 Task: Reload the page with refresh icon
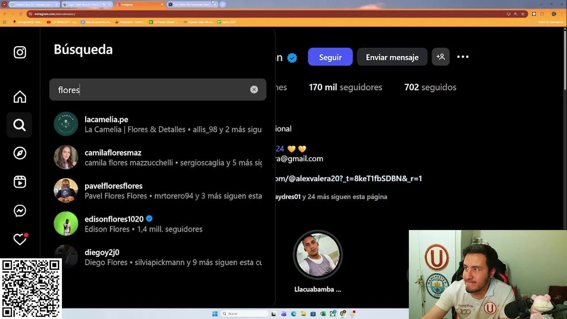(x=20, y=14)
